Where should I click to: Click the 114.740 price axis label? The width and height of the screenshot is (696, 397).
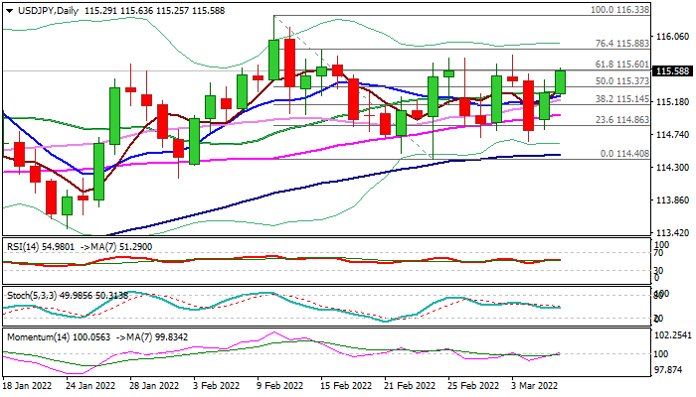click(x=672, y=135)
